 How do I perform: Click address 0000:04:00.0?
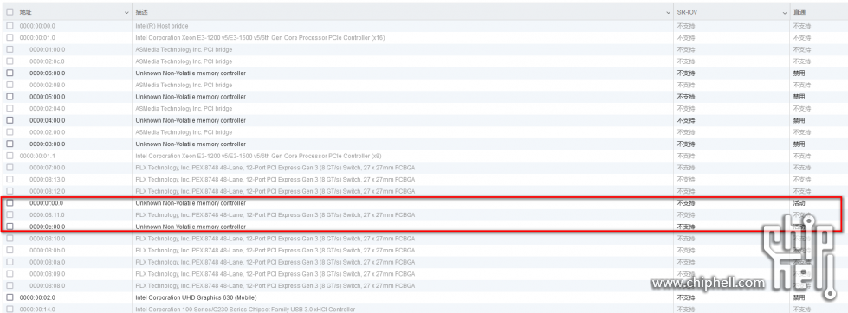47,120
